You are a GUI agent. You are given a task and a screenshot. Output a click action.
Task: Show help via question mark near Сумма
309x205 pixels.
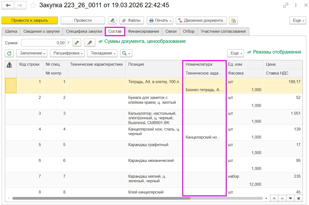click(68, 43)
